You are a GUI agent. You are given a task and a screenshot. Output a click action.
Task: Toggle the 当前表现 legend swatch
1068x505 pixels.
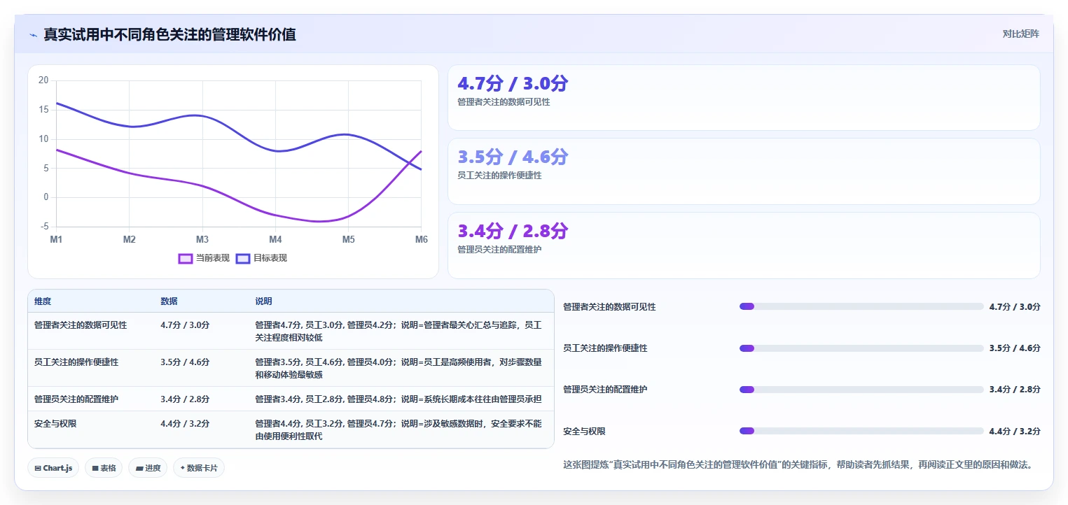point(186,258)
